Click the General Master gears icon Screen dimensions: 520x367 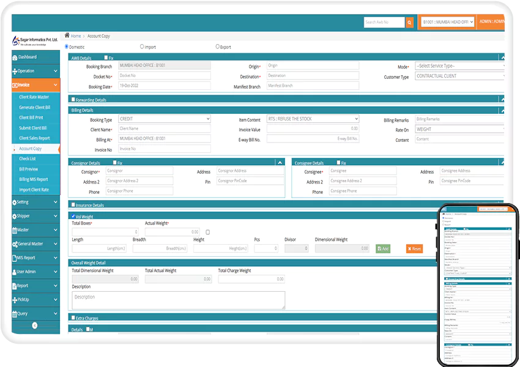(15, 244)
